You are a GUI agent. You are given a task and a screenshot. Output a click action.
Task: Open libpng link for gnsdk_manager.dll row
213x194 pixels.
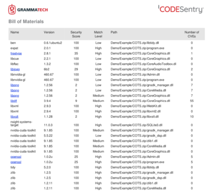coord(15,85)
